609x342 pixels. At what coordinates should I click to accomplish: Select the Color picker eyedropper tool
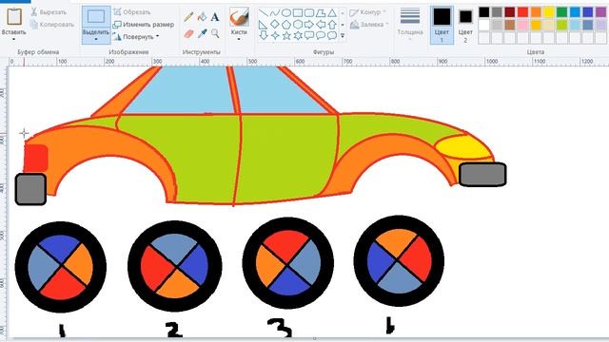(x=202, y=34)
